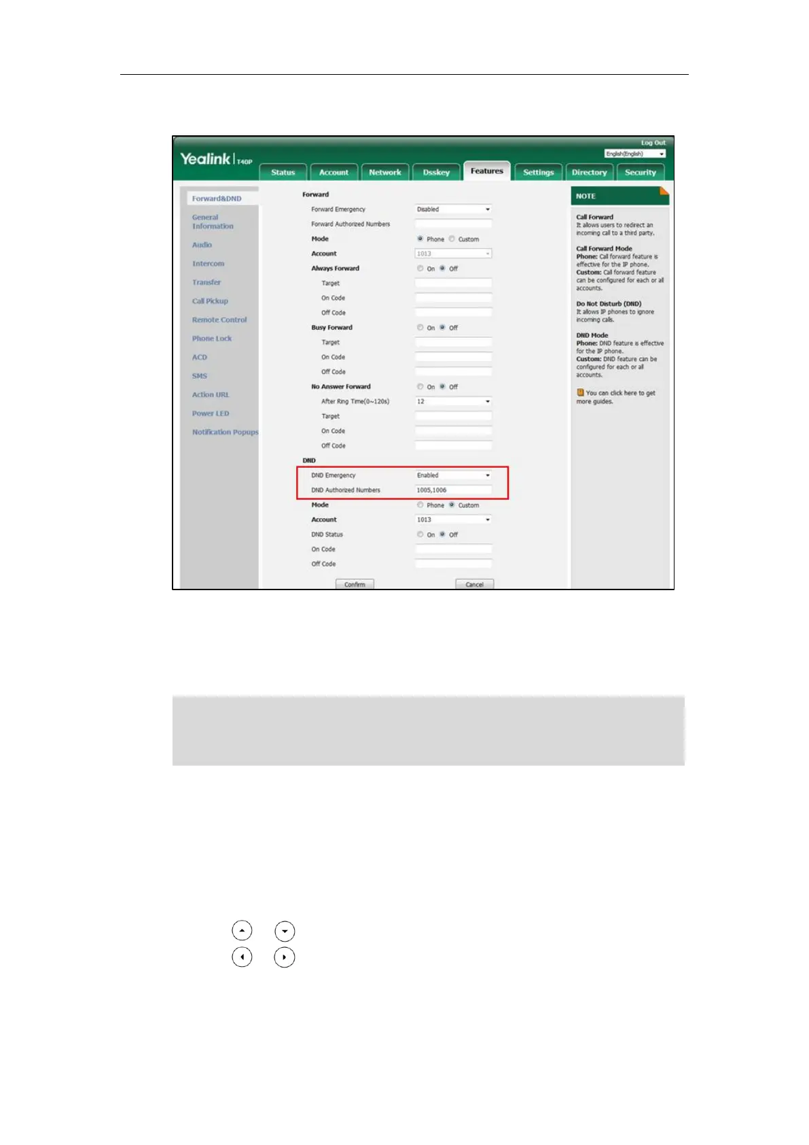The image size is (809, 1145).
Task: Open Transfer in the sidebar
Action: click(x=206, y=282)
